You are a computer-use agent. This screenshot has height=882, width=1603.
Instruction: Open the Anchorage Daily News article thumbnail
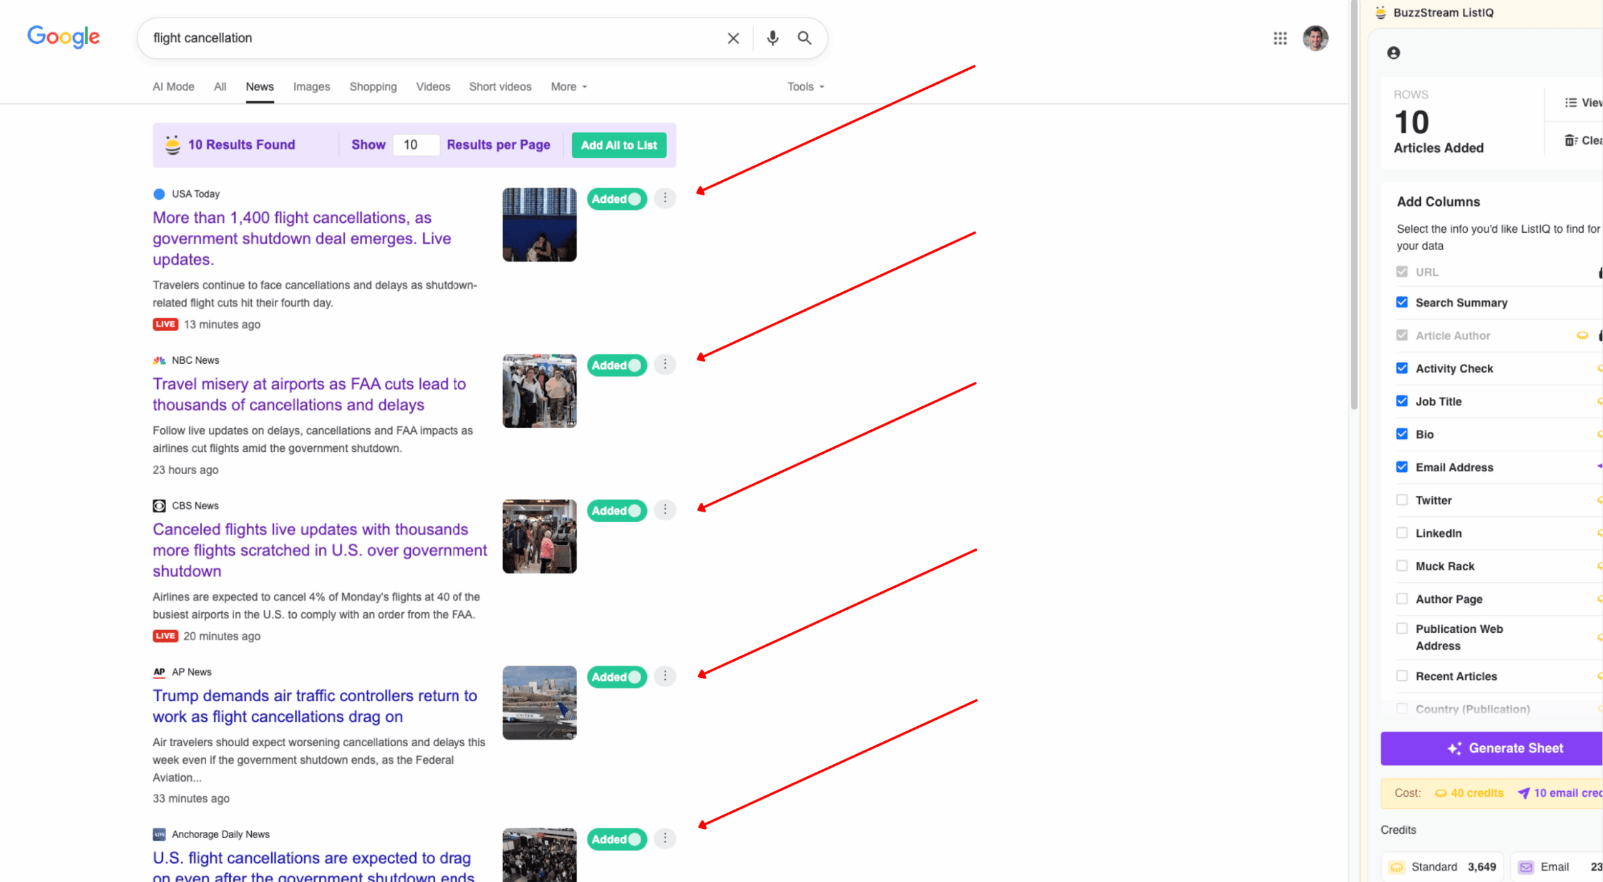click(x=539, y=855)
